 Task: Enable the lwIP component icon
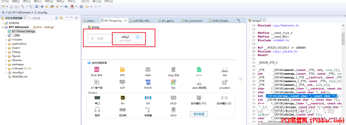pyautogui.click(x=122, y=82)
